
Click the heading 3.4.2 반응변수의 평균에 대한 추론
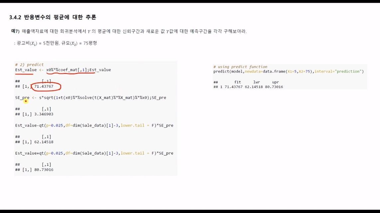click(53, 17)
